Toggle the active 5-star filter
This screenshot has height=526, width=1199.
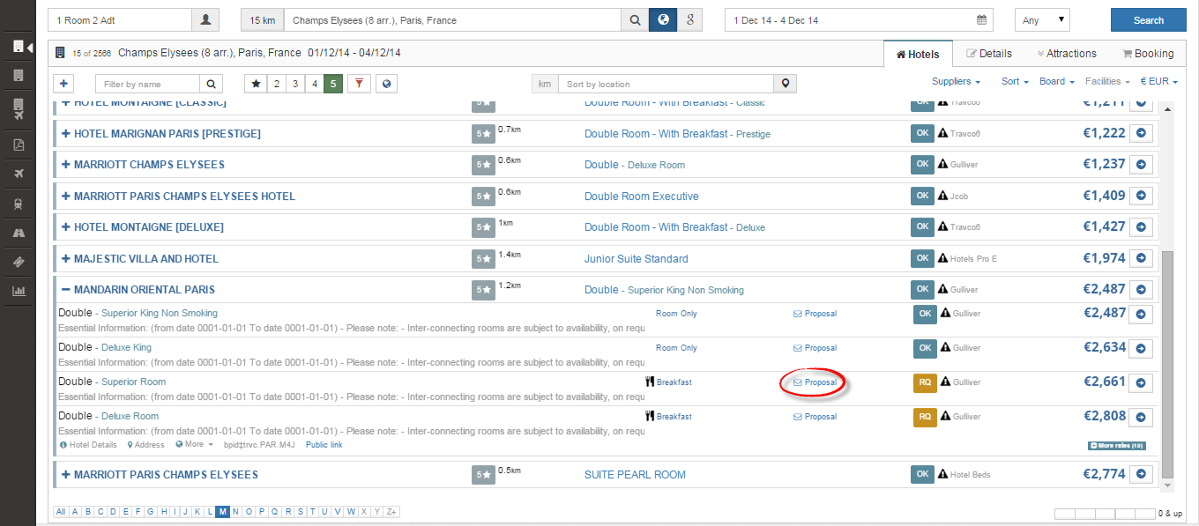click(333, 84)
